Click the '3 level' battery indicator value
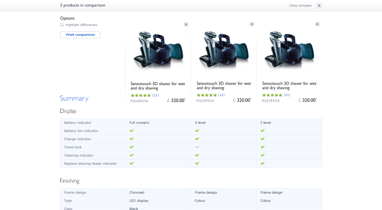 [x=265, y=122]
